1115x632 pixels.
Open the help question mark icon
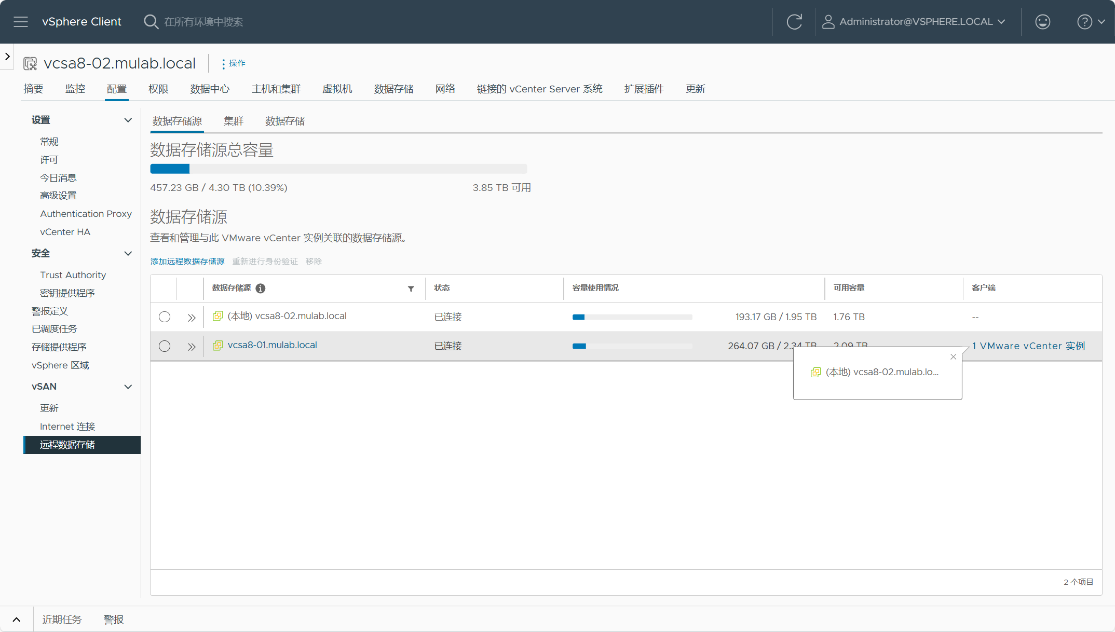coord(1084,22)
